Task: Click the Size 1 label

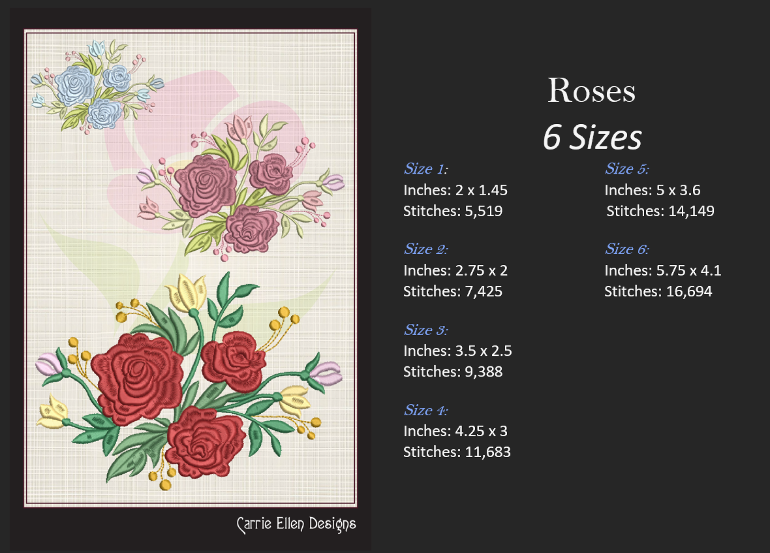Action: 425,169
